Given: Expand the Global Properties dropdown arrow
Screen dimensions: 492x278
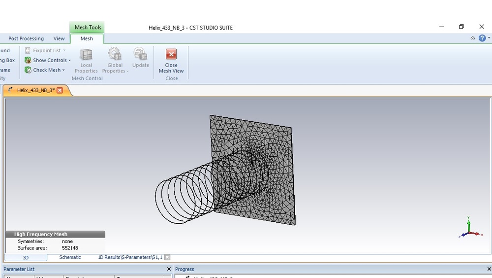Looking at the screenshot, I should [127, 71].
